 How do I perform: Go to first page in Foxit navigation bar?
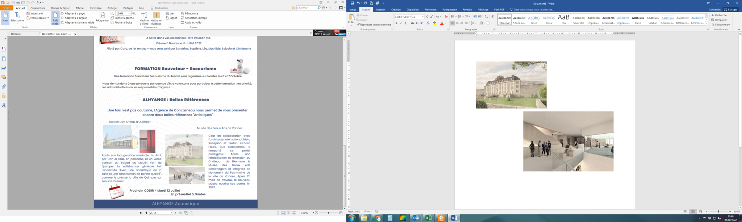141,213
